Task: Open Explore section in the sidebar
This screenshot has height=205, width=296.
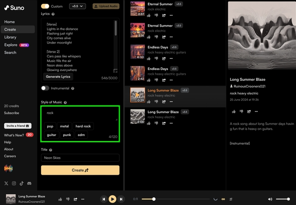Action: pos(11,45)
